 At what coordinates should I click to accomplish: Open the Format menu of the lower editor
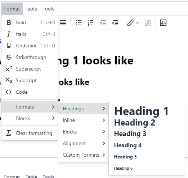12,177
